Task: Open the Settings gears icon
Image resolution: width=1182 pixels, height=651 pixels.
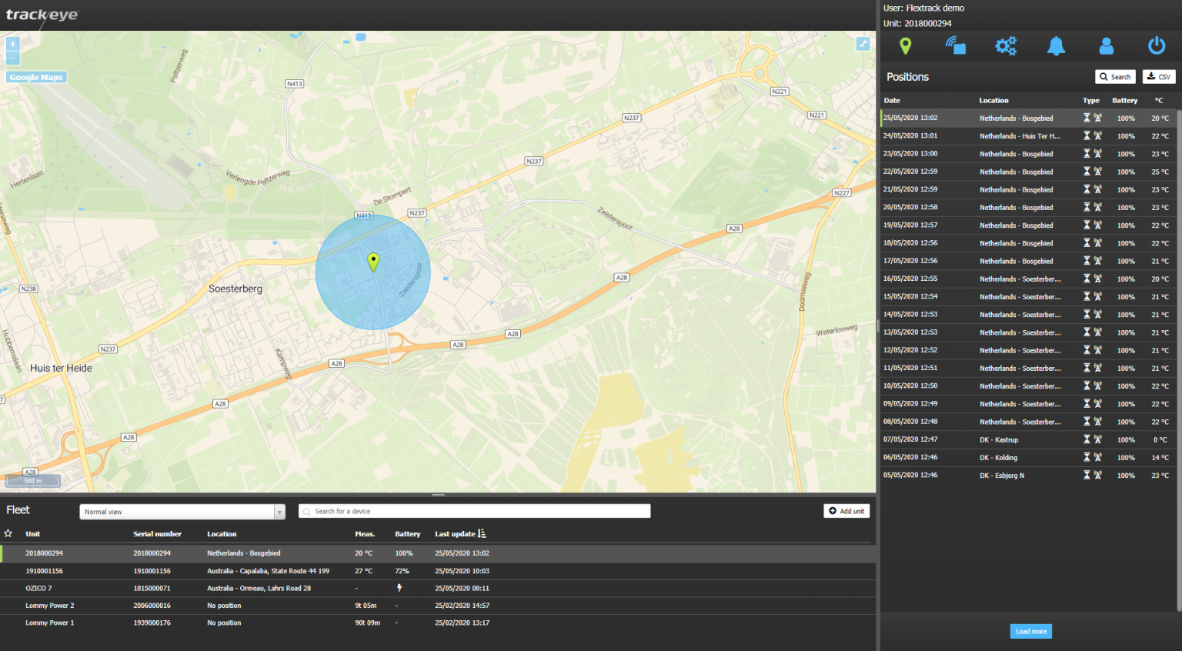Action: pyautogui.click(x=1006, y=45)
